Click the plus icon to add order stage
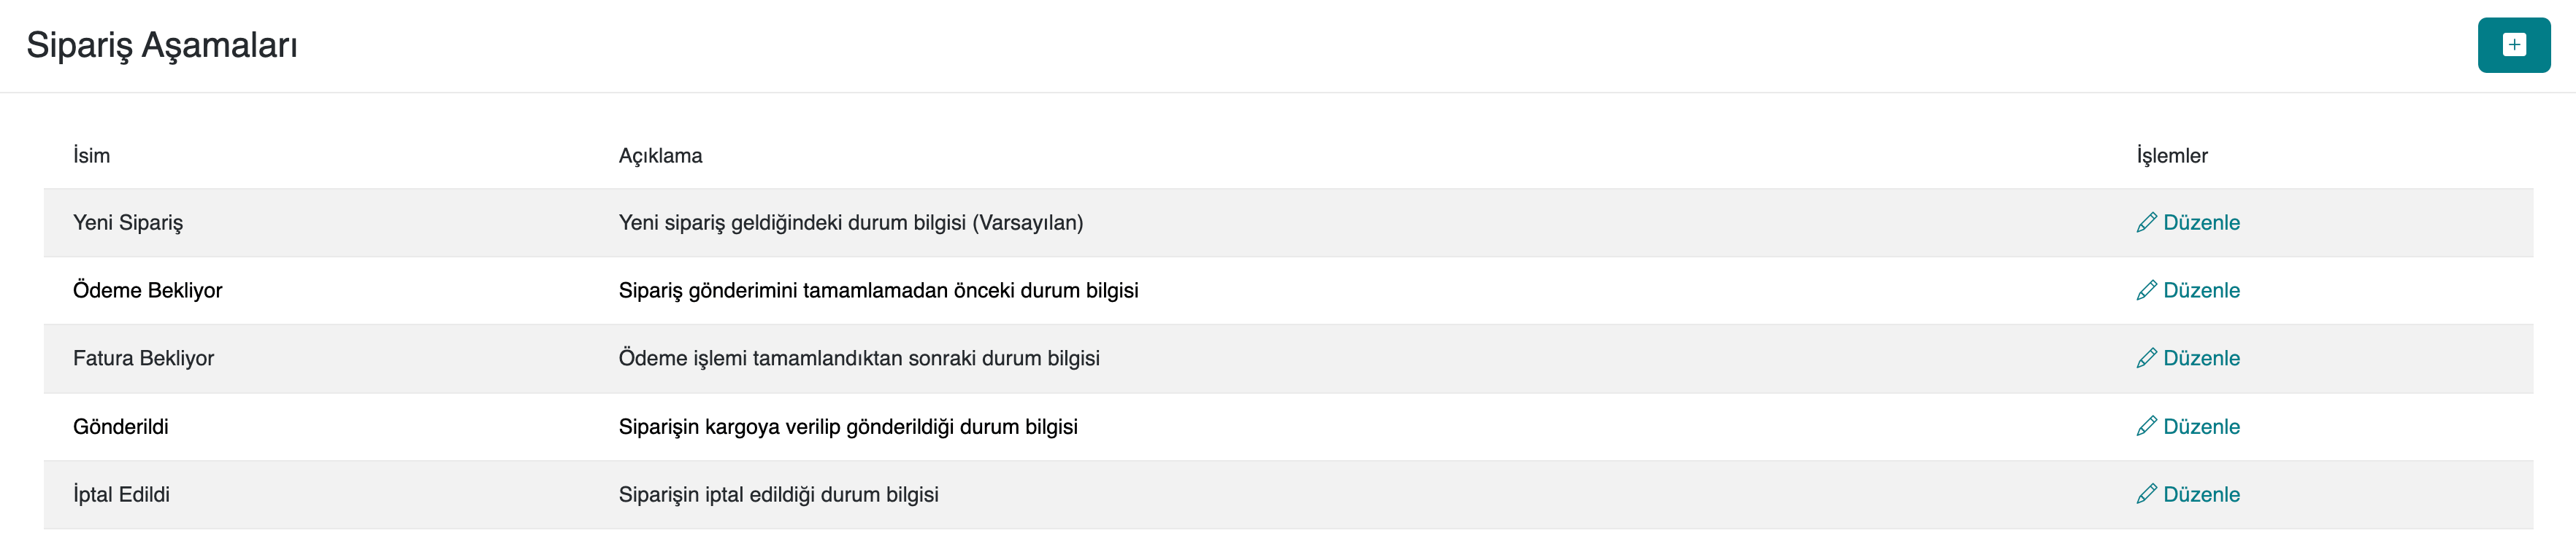 (x=2513, y=45)
